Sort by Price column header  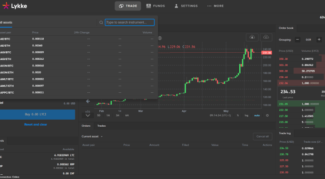click(35, 33)
